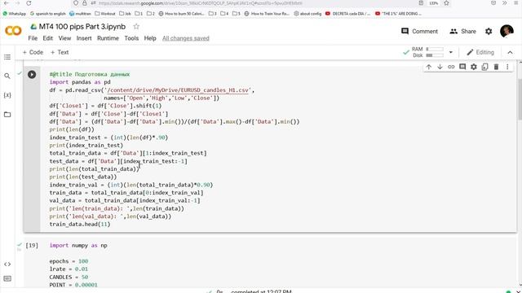
Task: Open the Colab home logo
Action: click(x=13, y=31)
